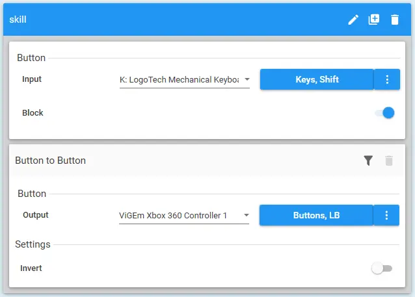
Task: Disable the Block toggle switch
Action: (384, 113)
